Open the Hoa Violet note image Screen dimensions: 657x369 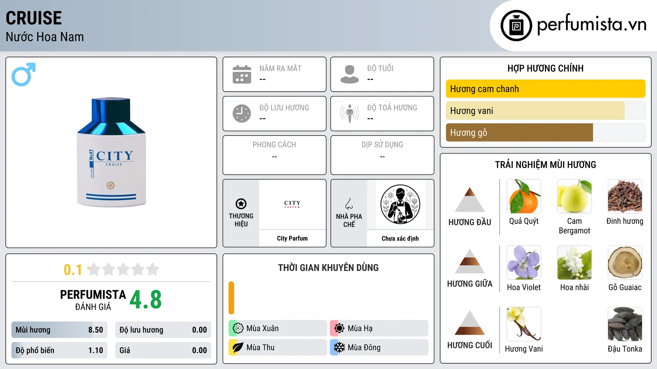[x=524, y=263]
